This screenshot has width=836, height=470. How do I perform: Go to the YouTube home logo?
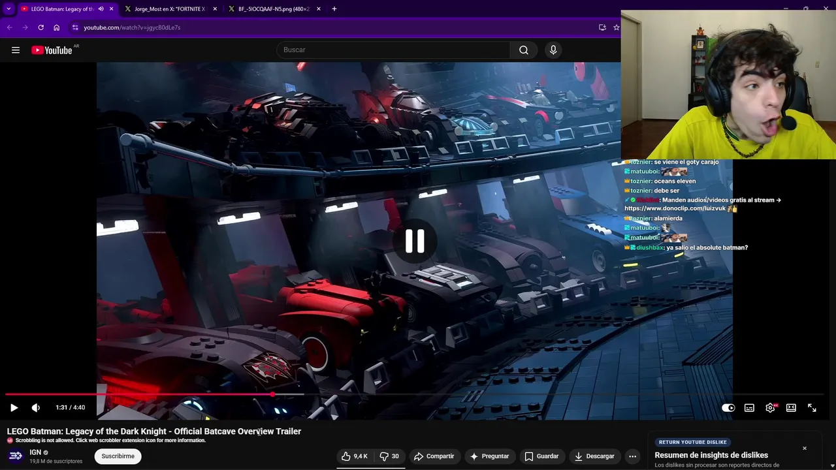[x=52, y=50]
